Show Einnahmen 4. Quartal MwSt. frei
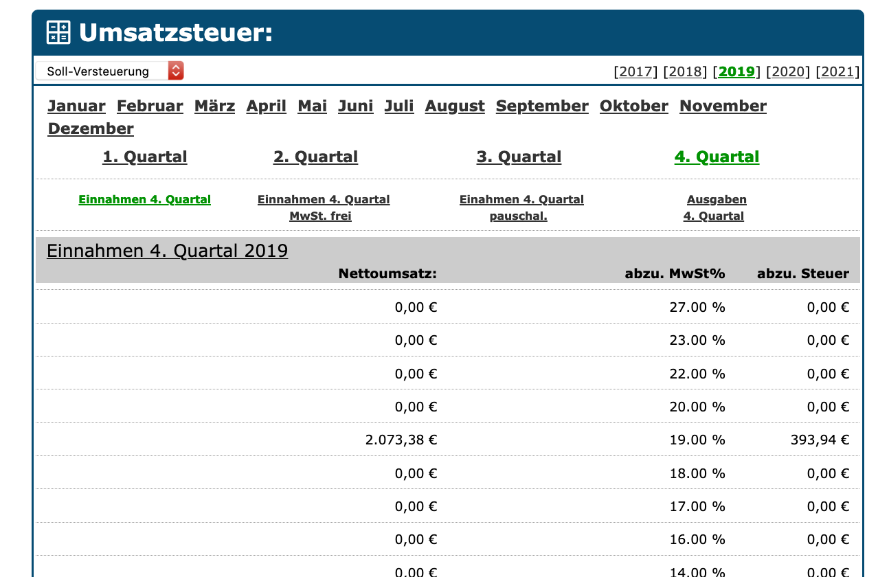 (x=324, y=207)
